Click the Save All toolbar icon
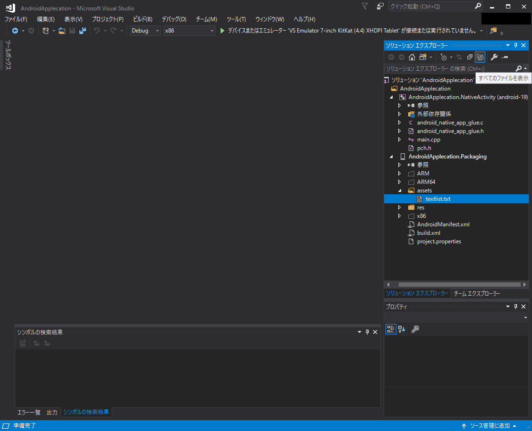Image resolution: width=532 pixels, height=431 pixels. click(x=83, y=31)
